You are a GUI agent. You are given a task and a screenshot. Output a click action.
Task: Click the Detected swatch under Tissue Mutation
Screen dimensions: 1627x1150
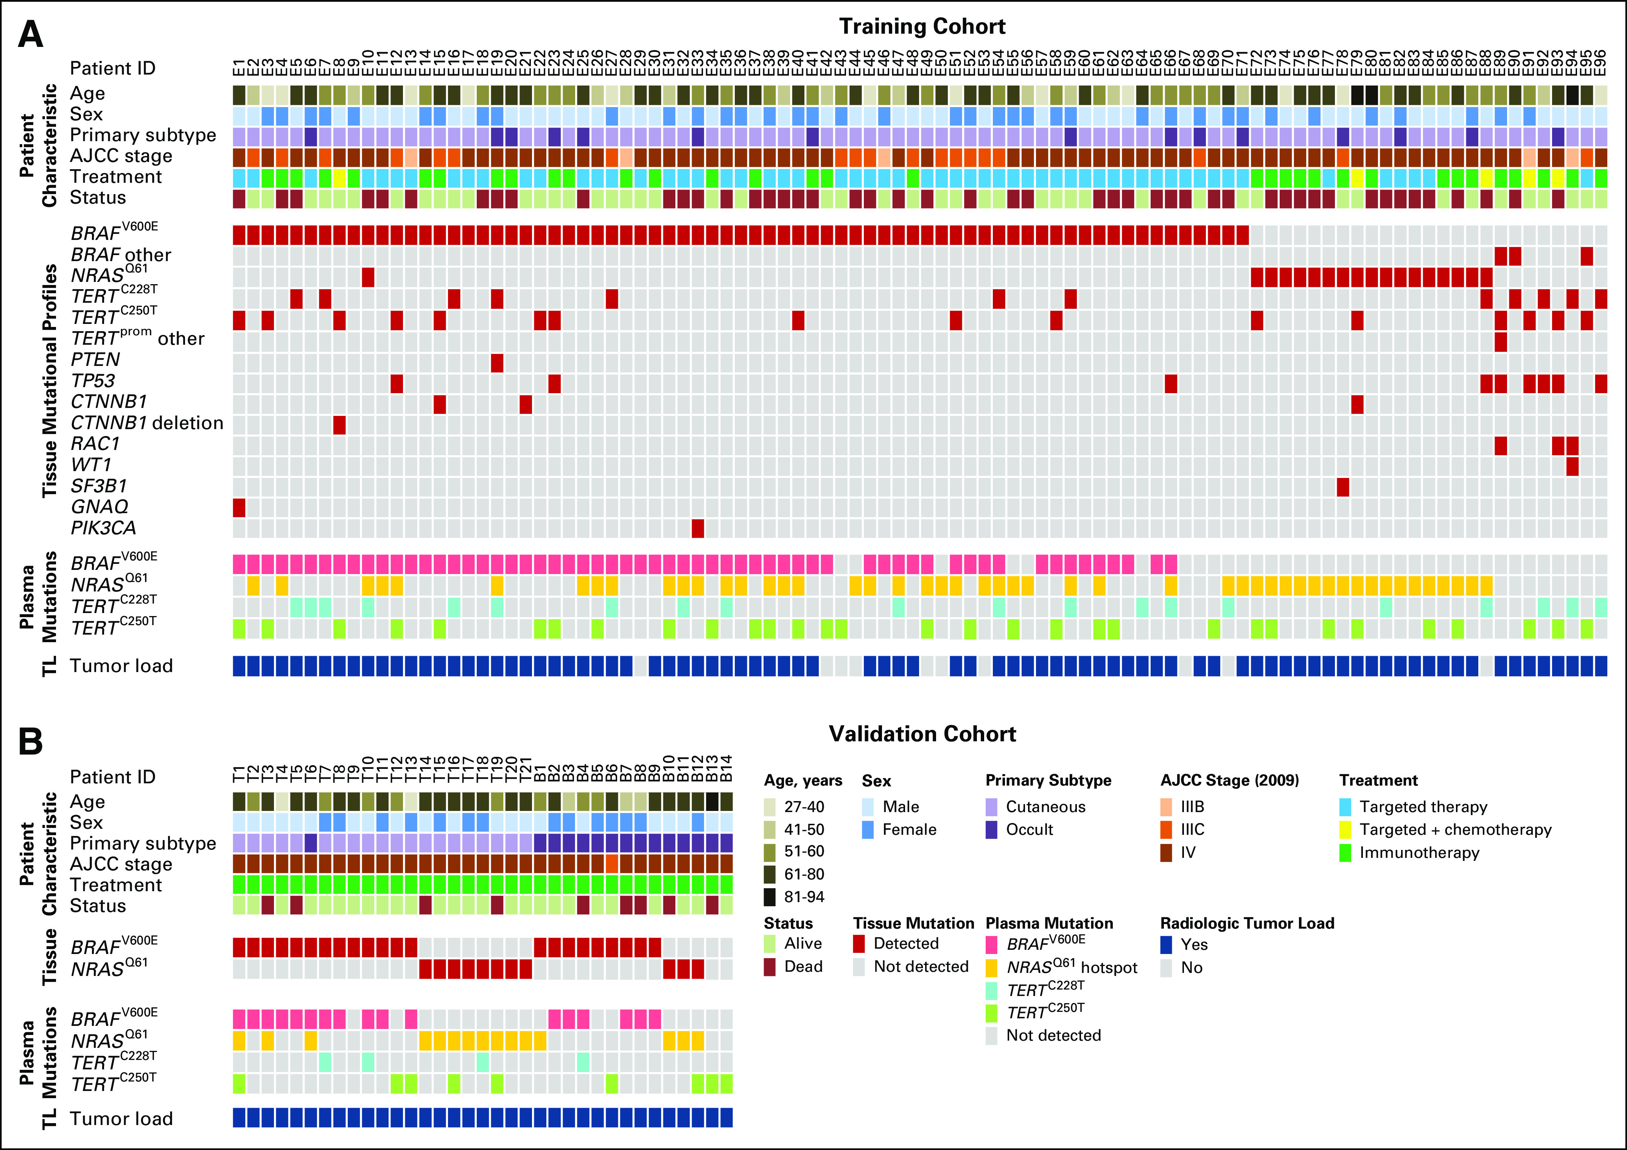[x=859, y=943]
